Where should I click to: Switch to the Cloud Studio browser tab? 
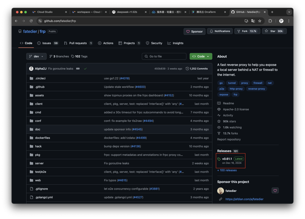click(49, 12)
